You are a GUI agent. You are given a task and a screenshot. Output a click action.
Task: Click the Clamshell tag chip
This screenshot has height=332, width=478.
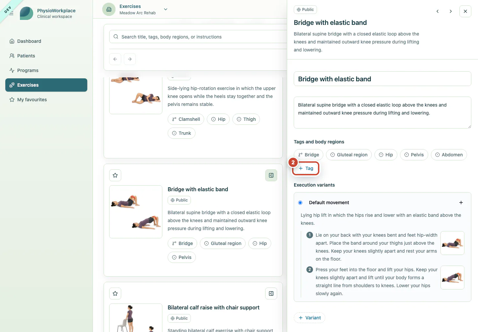click(x=186, y=119)
